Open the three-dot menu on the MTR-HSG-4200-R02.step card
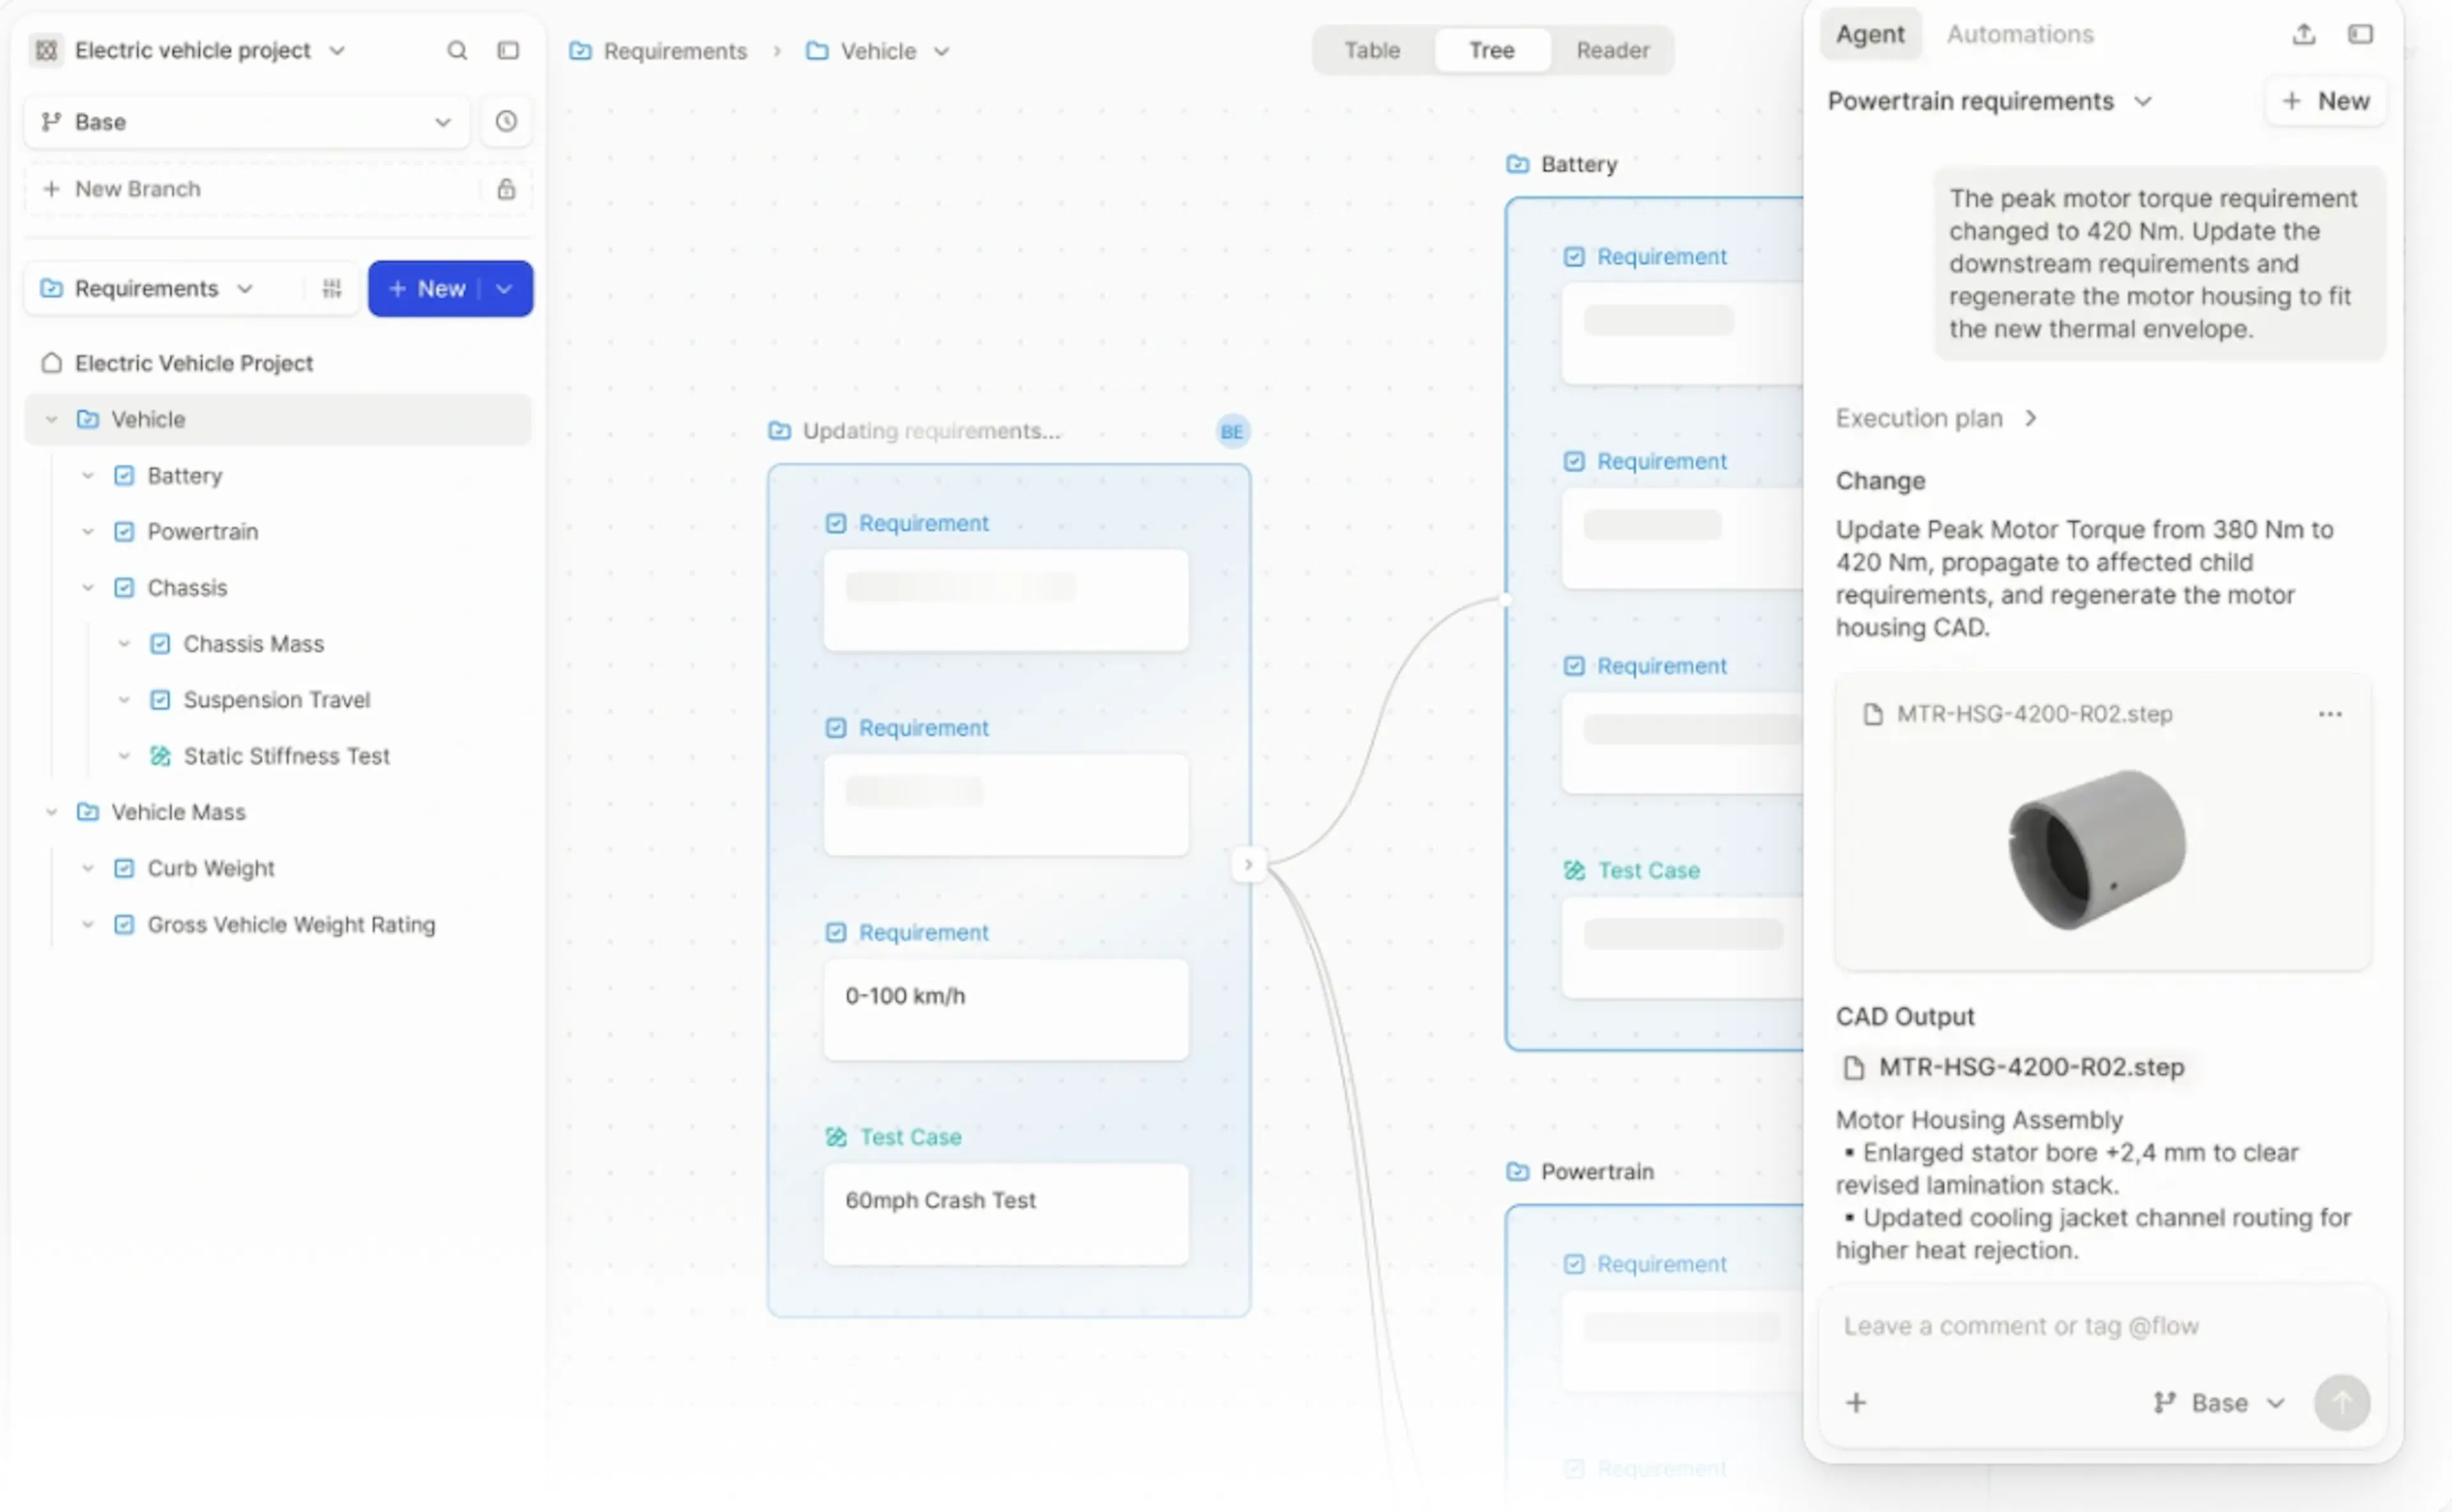This screenshot has width=2452, height=1512. [2329, 714]
